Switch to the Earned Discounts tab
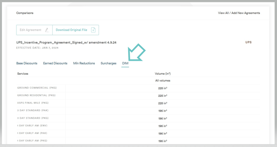The height and width of the screenshot is (147, 277). [x=55, y=63]
